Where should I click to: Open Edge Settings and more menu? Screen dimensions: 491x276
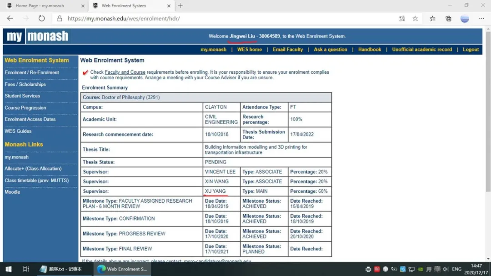(481, 19)
